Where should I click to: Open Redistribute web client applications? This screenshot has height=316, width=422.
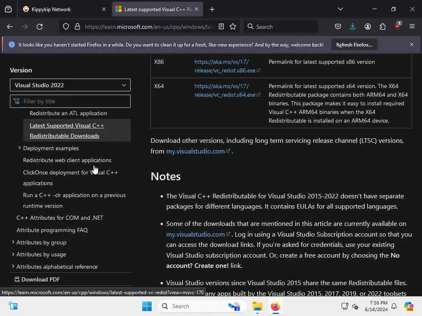(x=67, y=160)
